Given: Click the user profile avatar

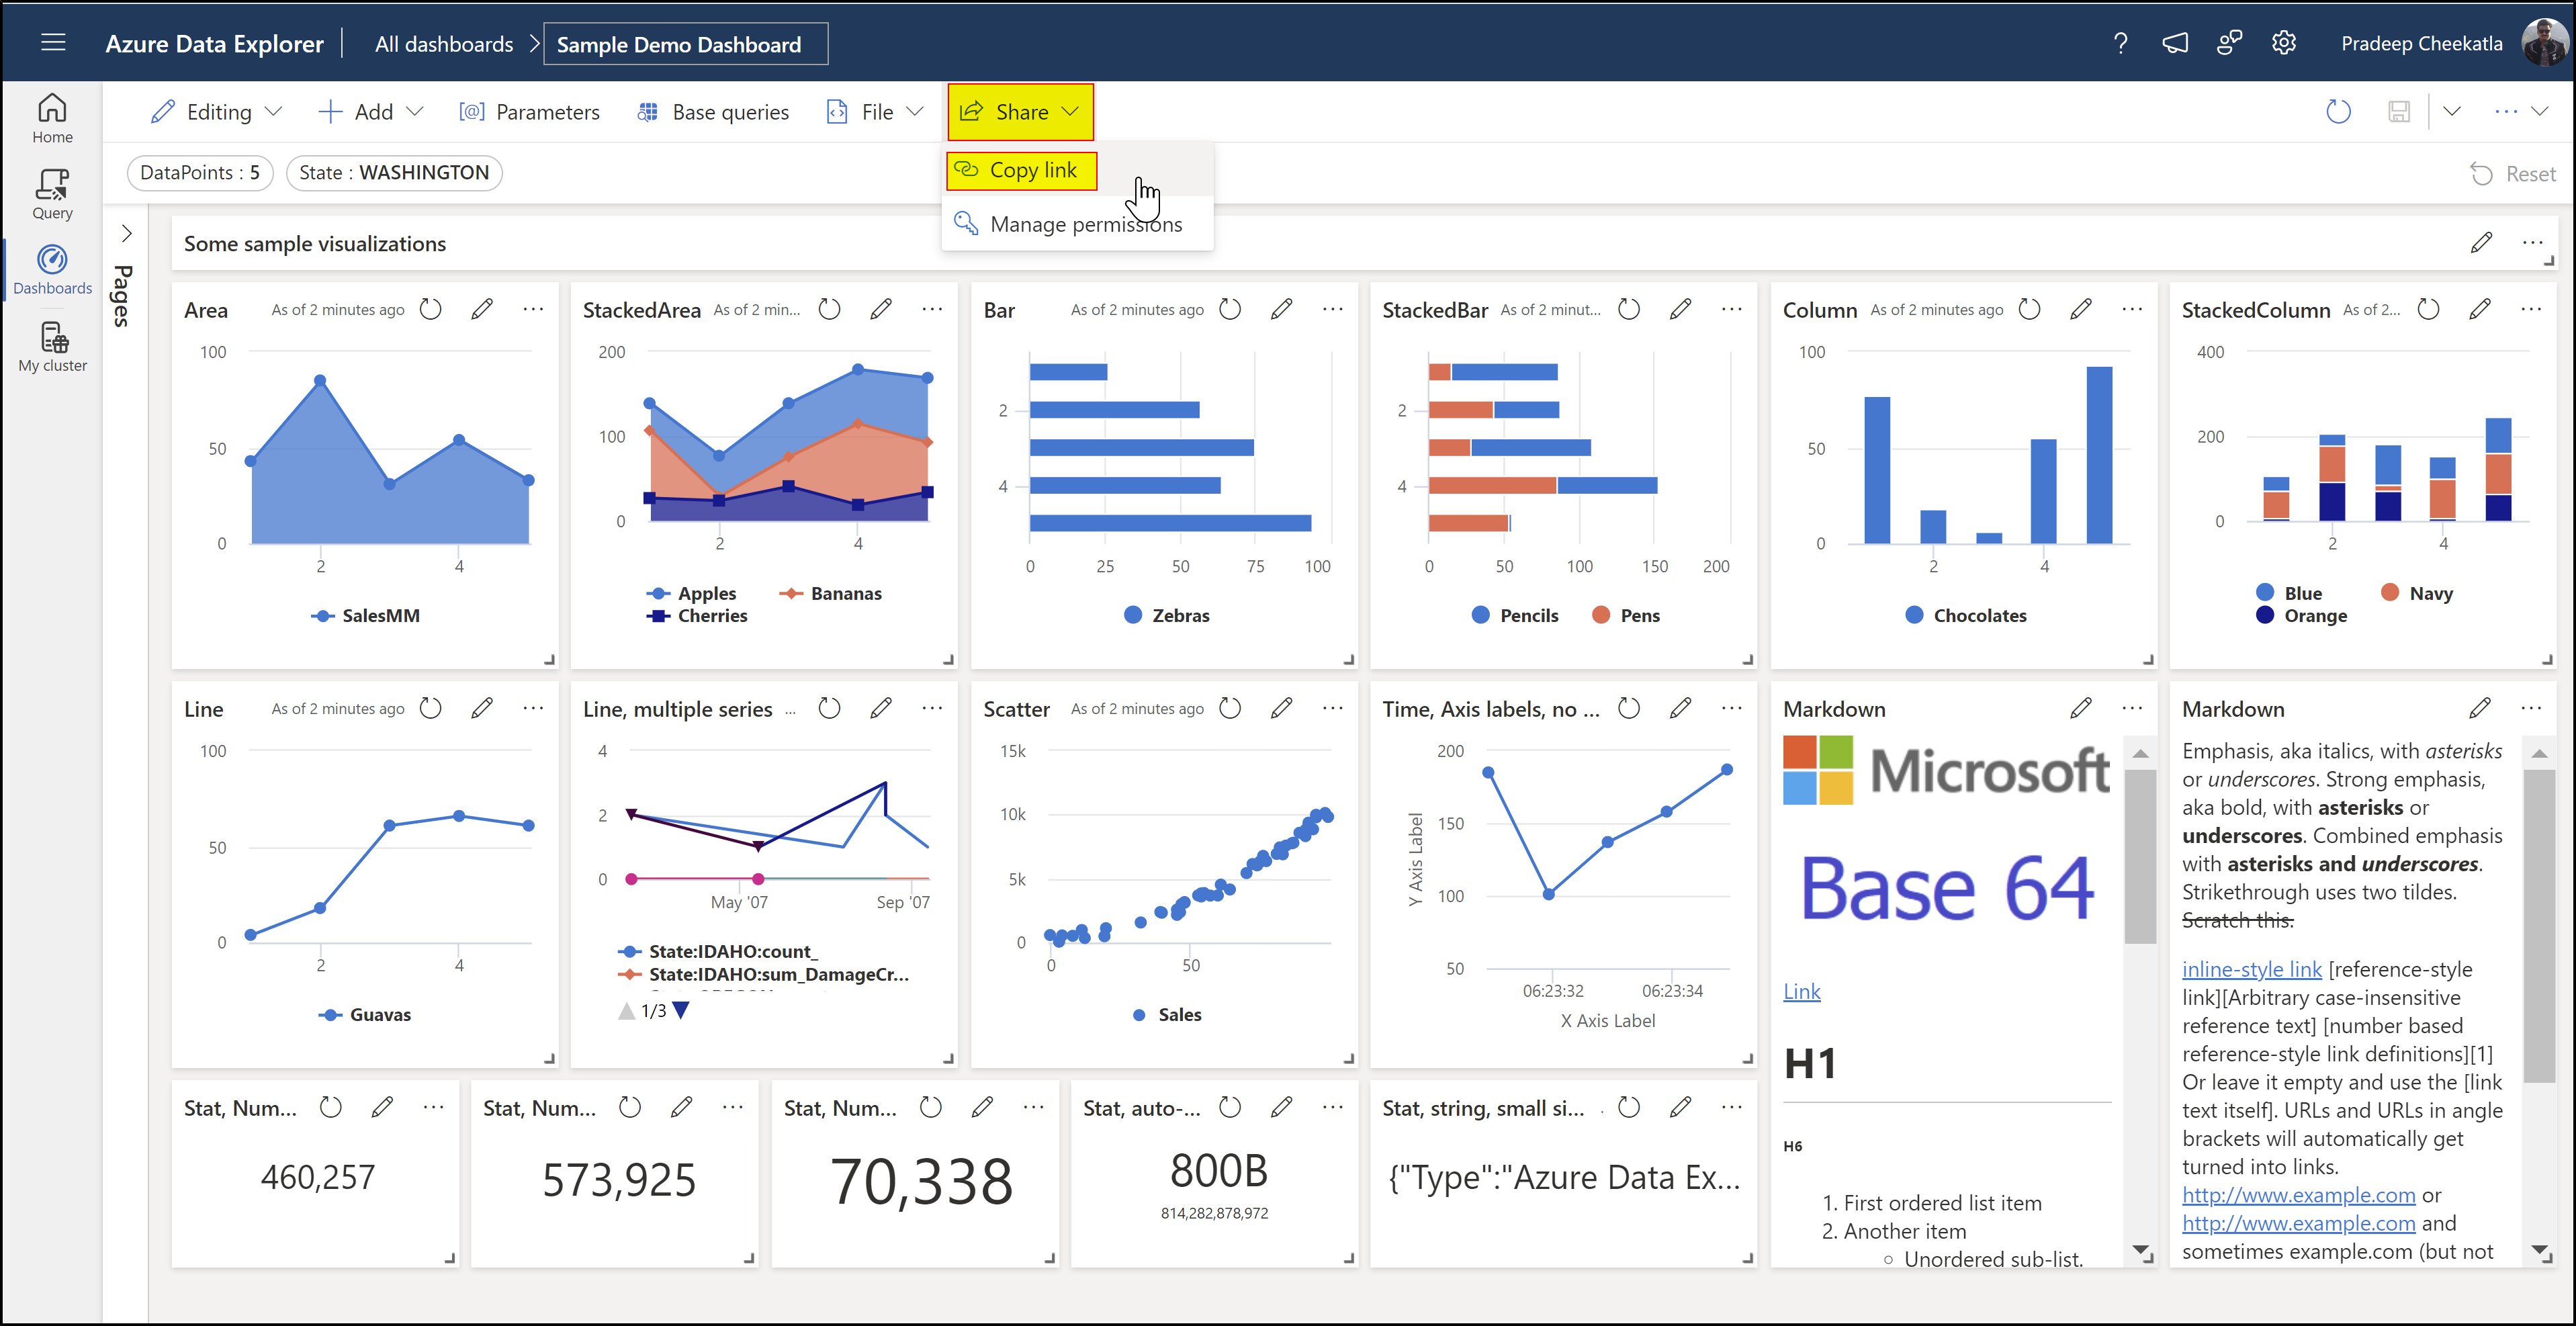Looking at the screenshot, I should coord(2544,43).
